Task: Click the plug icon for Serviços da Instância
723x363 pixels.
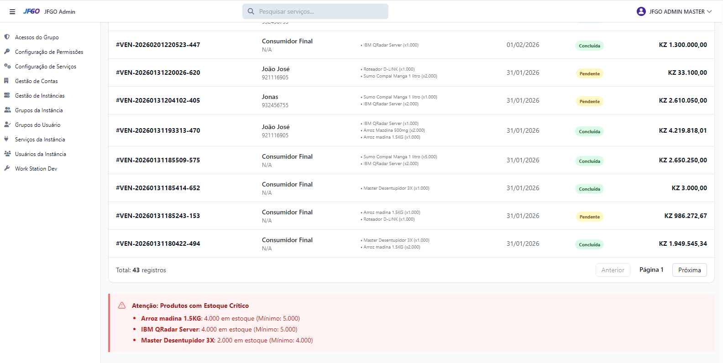Action: click(6, 139)
